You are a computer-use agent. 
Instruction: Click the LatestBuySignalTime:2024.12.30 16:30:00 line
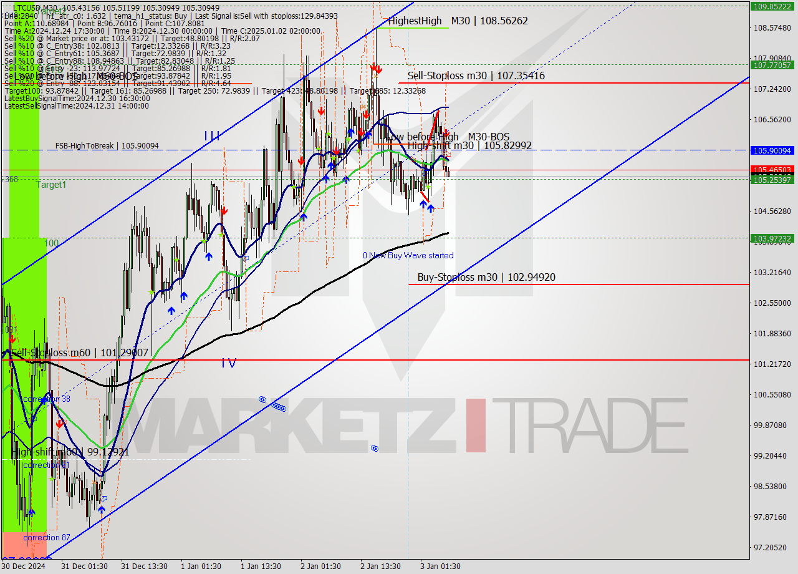[77, 99]
